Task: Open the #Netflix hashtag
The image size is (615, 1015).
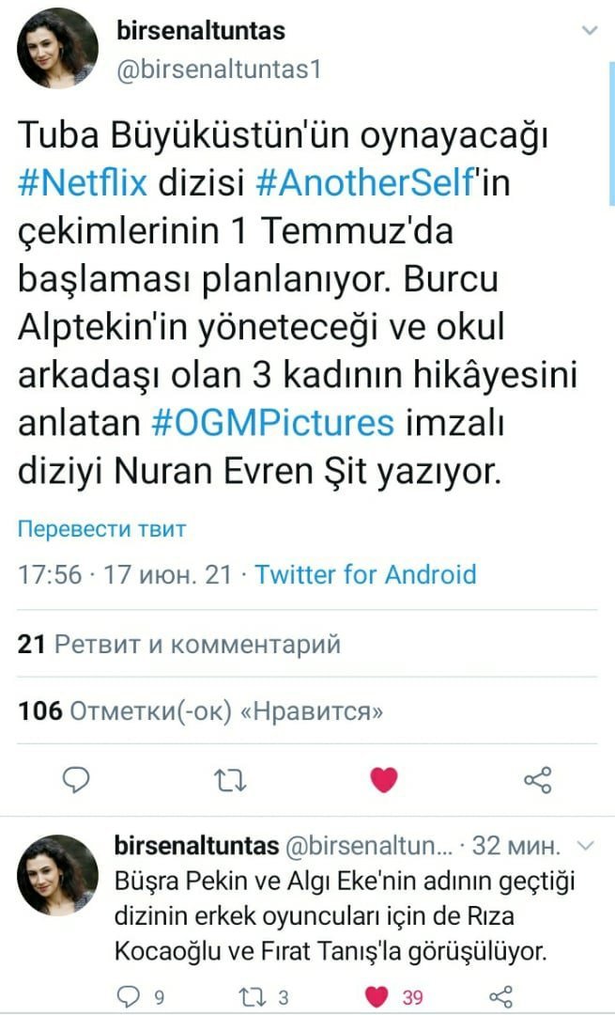Action: 83,182
